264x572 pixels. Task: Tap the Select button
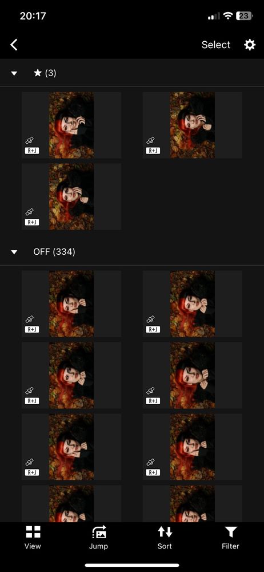click(x=216, y=45)
